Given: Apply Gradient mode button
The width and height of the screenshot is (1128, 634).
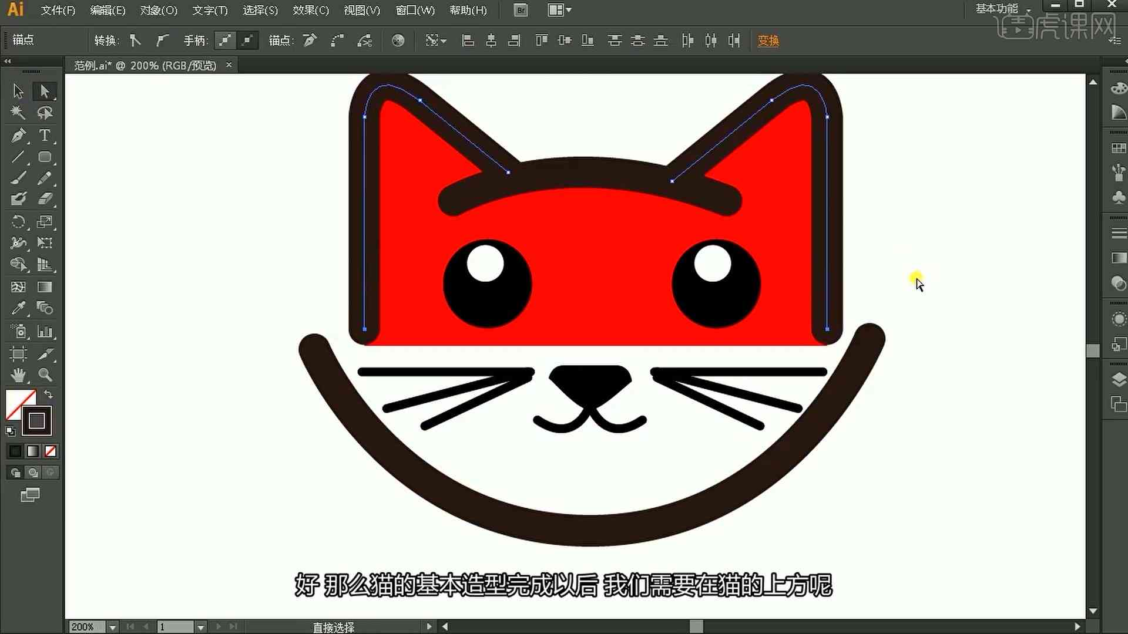Looking at the screenshot, I should point(33,451).
